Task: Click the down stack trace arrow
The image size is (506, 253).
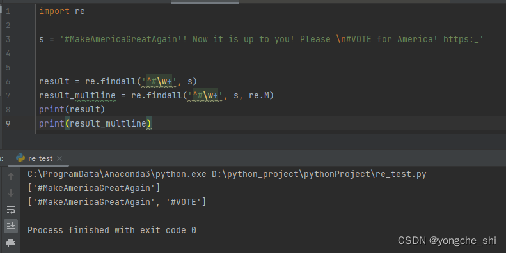Action: pos(11,193)
